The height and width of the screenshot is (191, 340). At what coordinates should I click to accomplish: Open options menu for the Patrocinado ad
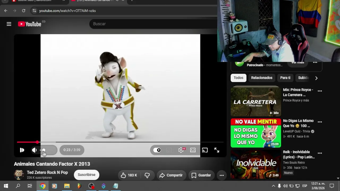(315, 63)
